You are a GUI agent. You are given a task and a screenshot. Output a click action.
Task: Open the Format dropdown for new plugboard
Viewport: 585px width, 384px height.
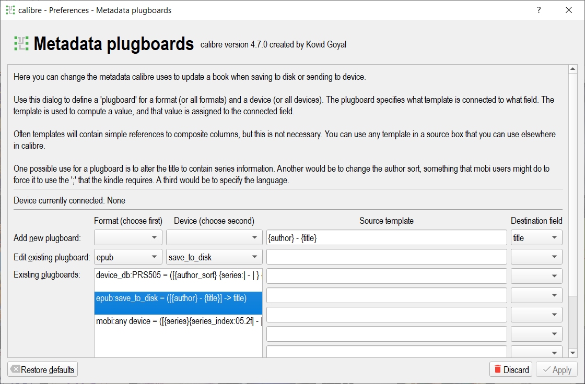click(128, 237)
